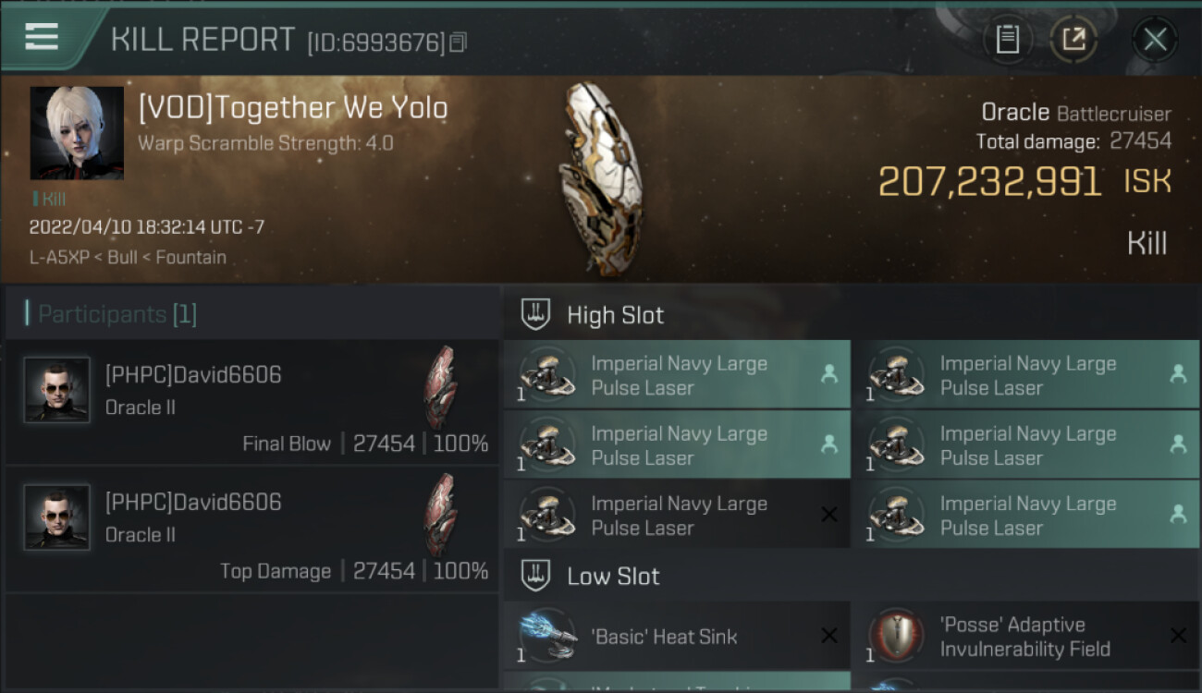Click the share export icon
Viewport: 1202px width, 693px height.
click(x=1073, y=40)
